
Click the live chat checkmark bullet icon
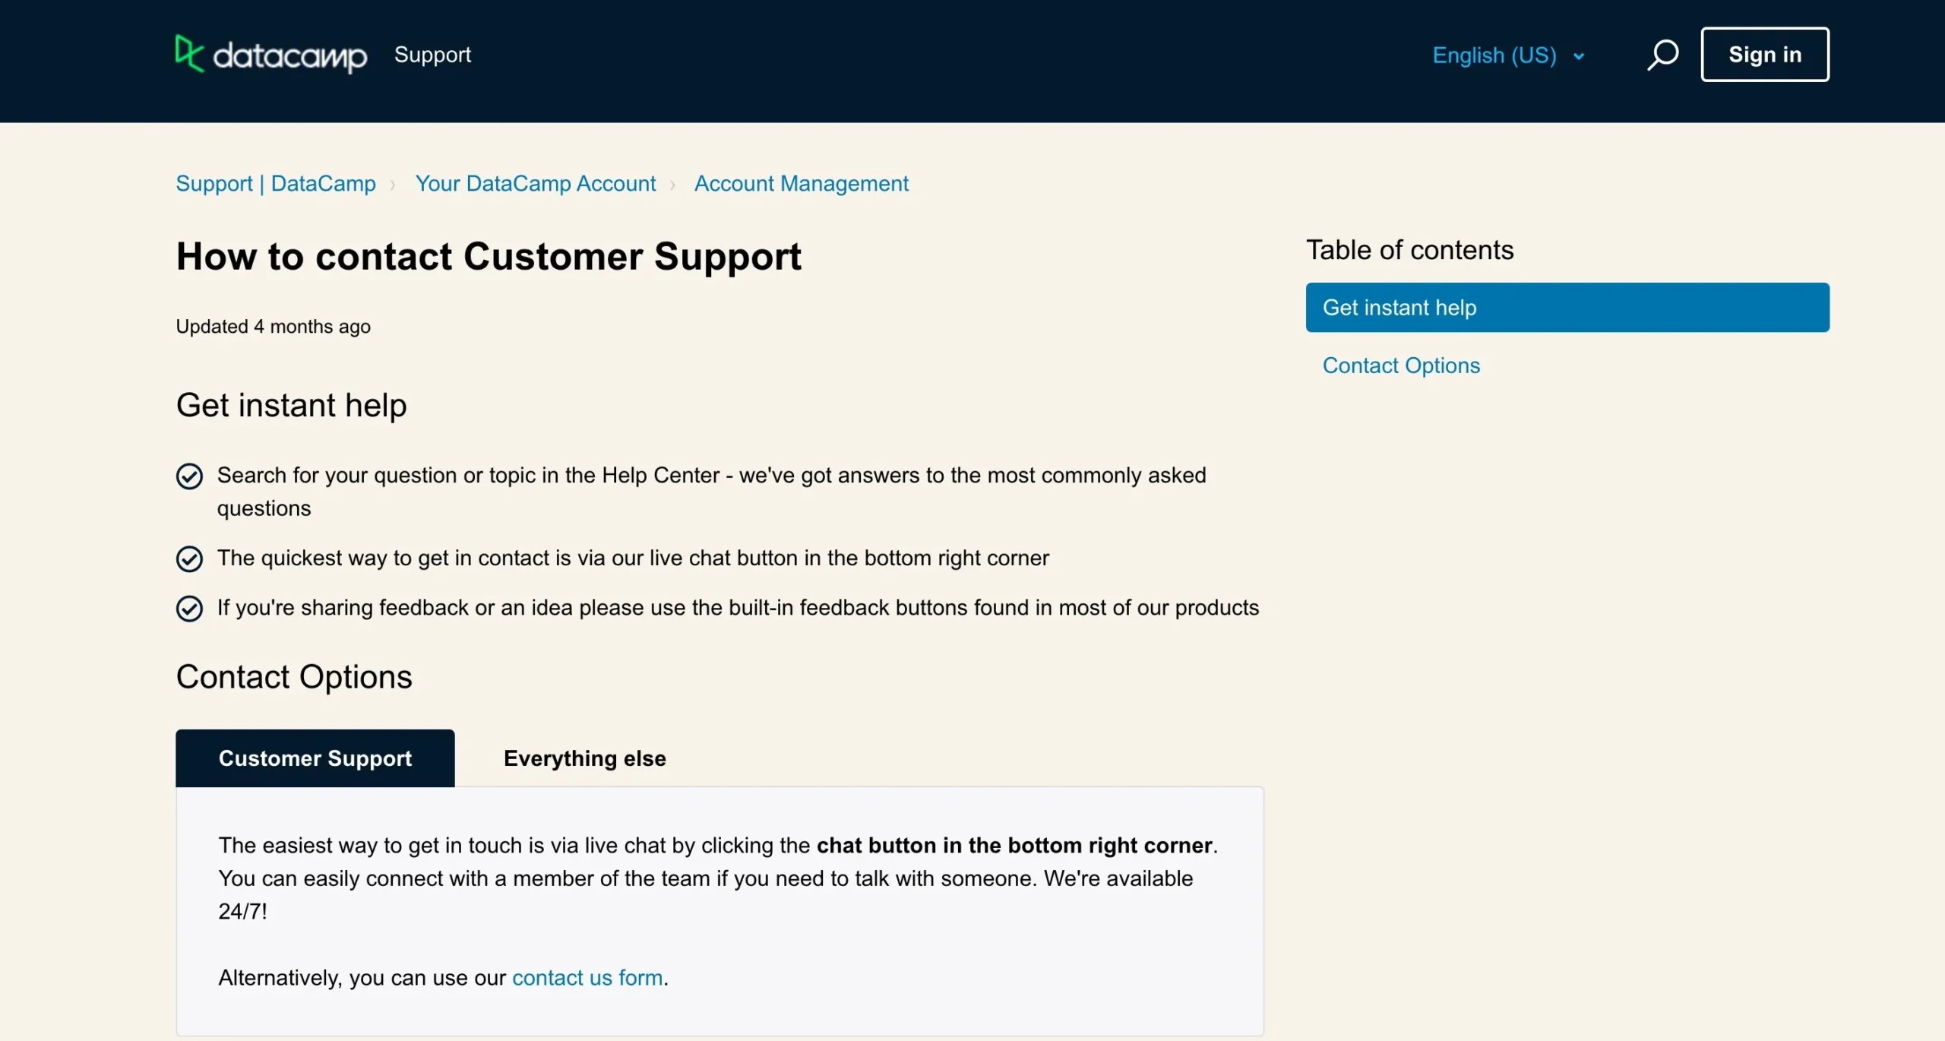point(189,559)
